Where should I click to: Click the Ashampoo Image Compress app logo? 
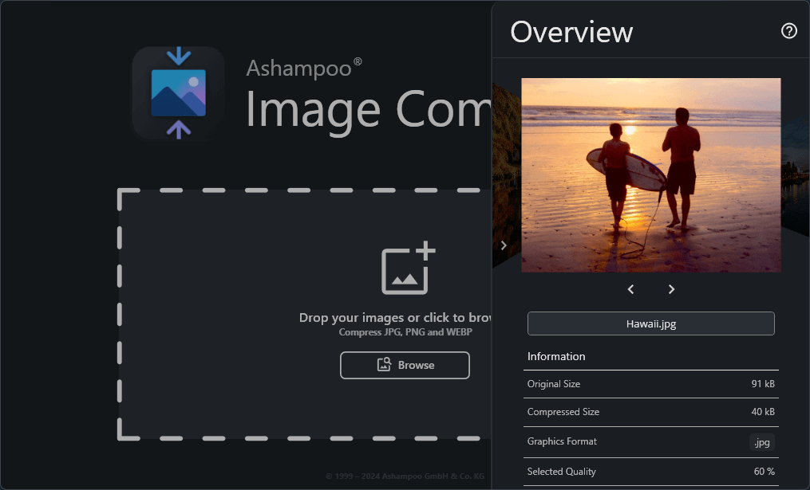[177, 93]
